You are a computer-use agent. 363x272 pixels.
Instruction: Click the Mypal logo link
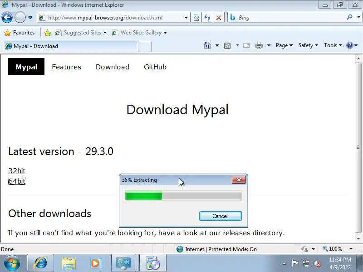coord(26,67)
